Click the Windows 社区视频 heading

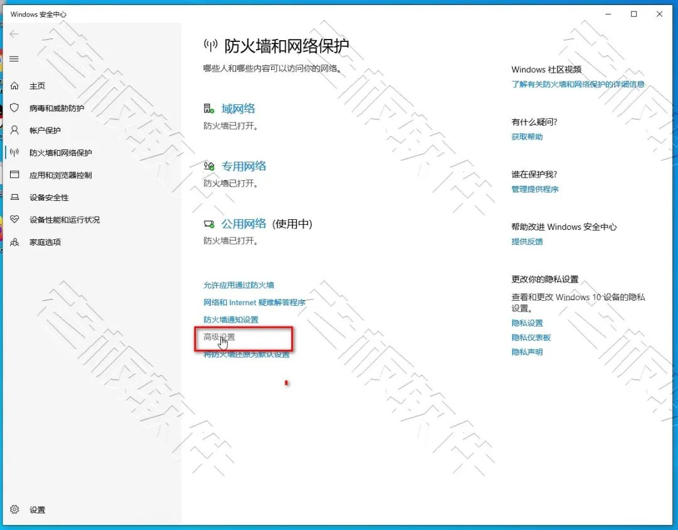coord(546,70)
